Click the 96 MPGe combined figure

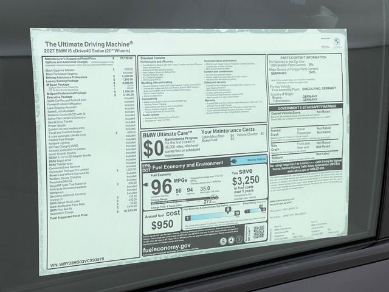[162, 187]
